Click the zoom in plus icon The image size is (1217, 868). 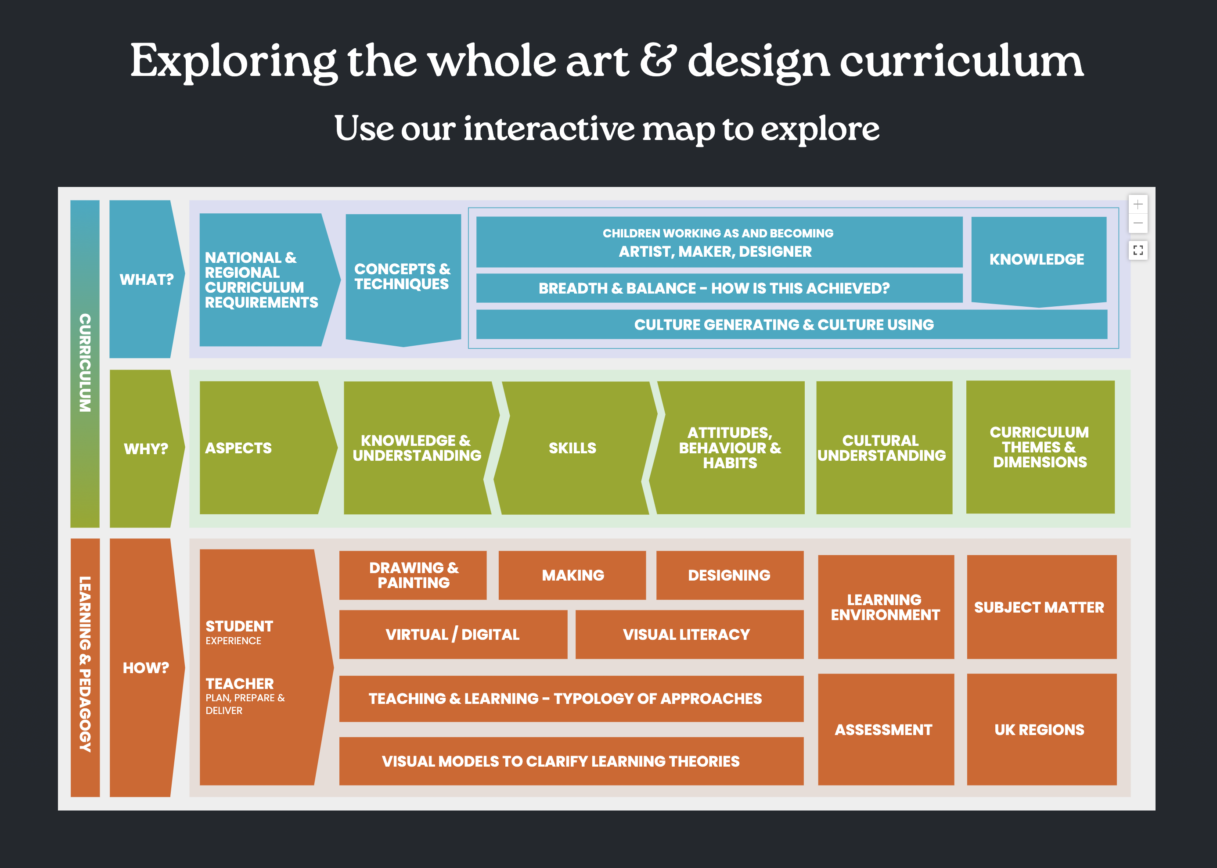point(1138,204)
